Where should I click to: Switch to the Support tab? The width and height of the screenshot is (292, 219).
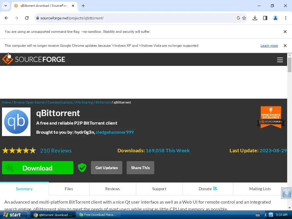(159, 189)
